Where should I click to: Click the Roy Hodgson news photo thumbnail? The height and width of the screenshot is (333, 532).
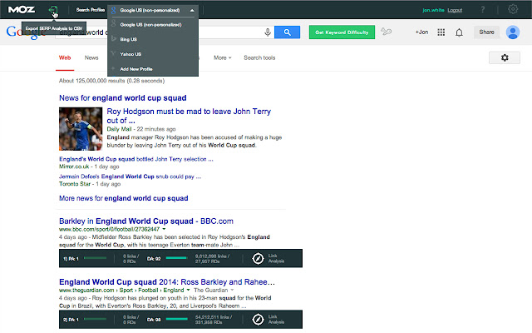click(80, 130)
